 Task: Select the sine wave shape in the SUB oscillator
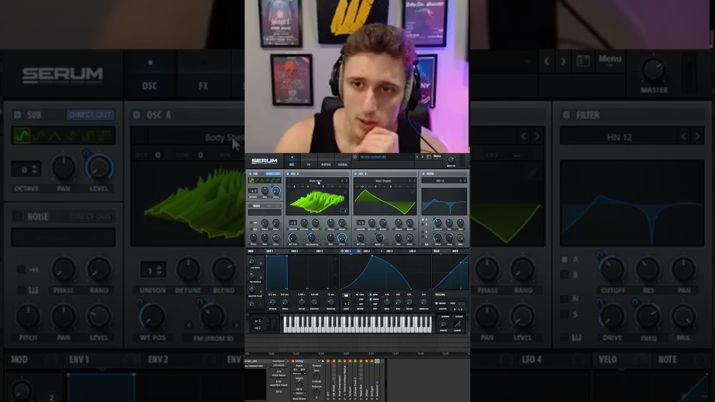pos(251,180)
